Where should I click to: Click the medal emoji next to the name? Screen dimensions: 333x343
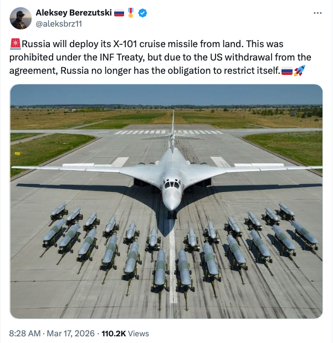(131, 13)
